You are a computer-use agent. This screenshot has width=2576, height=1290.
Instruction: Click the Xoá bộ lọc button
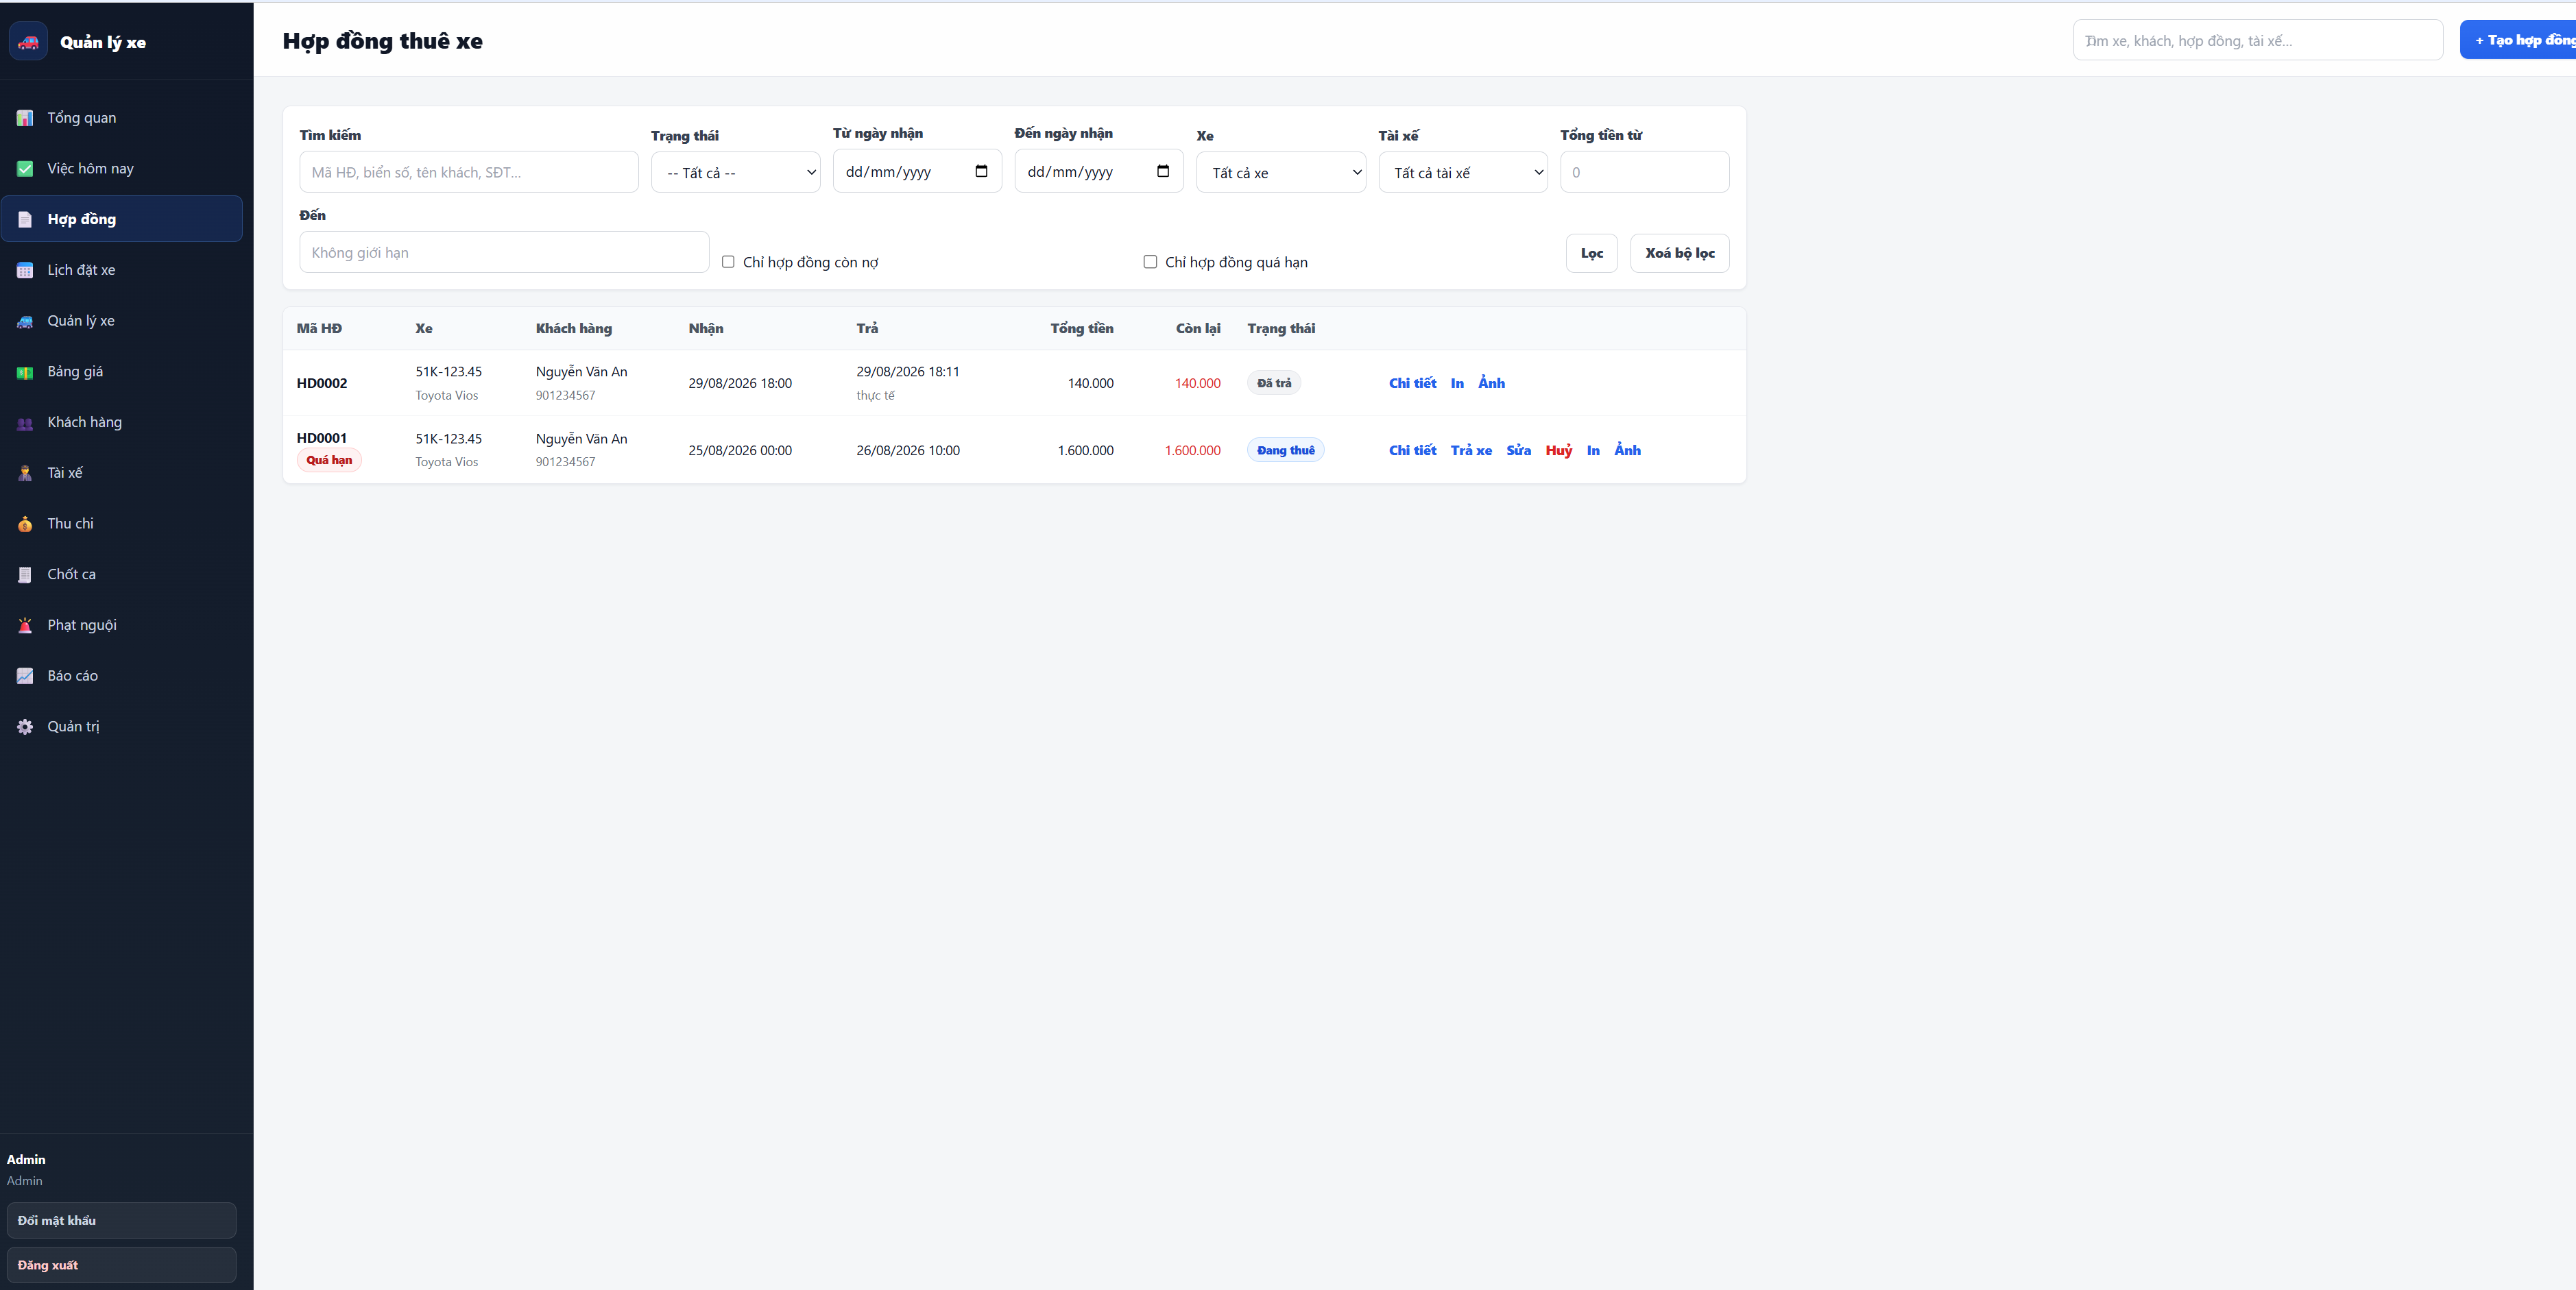click(1679, 253)
